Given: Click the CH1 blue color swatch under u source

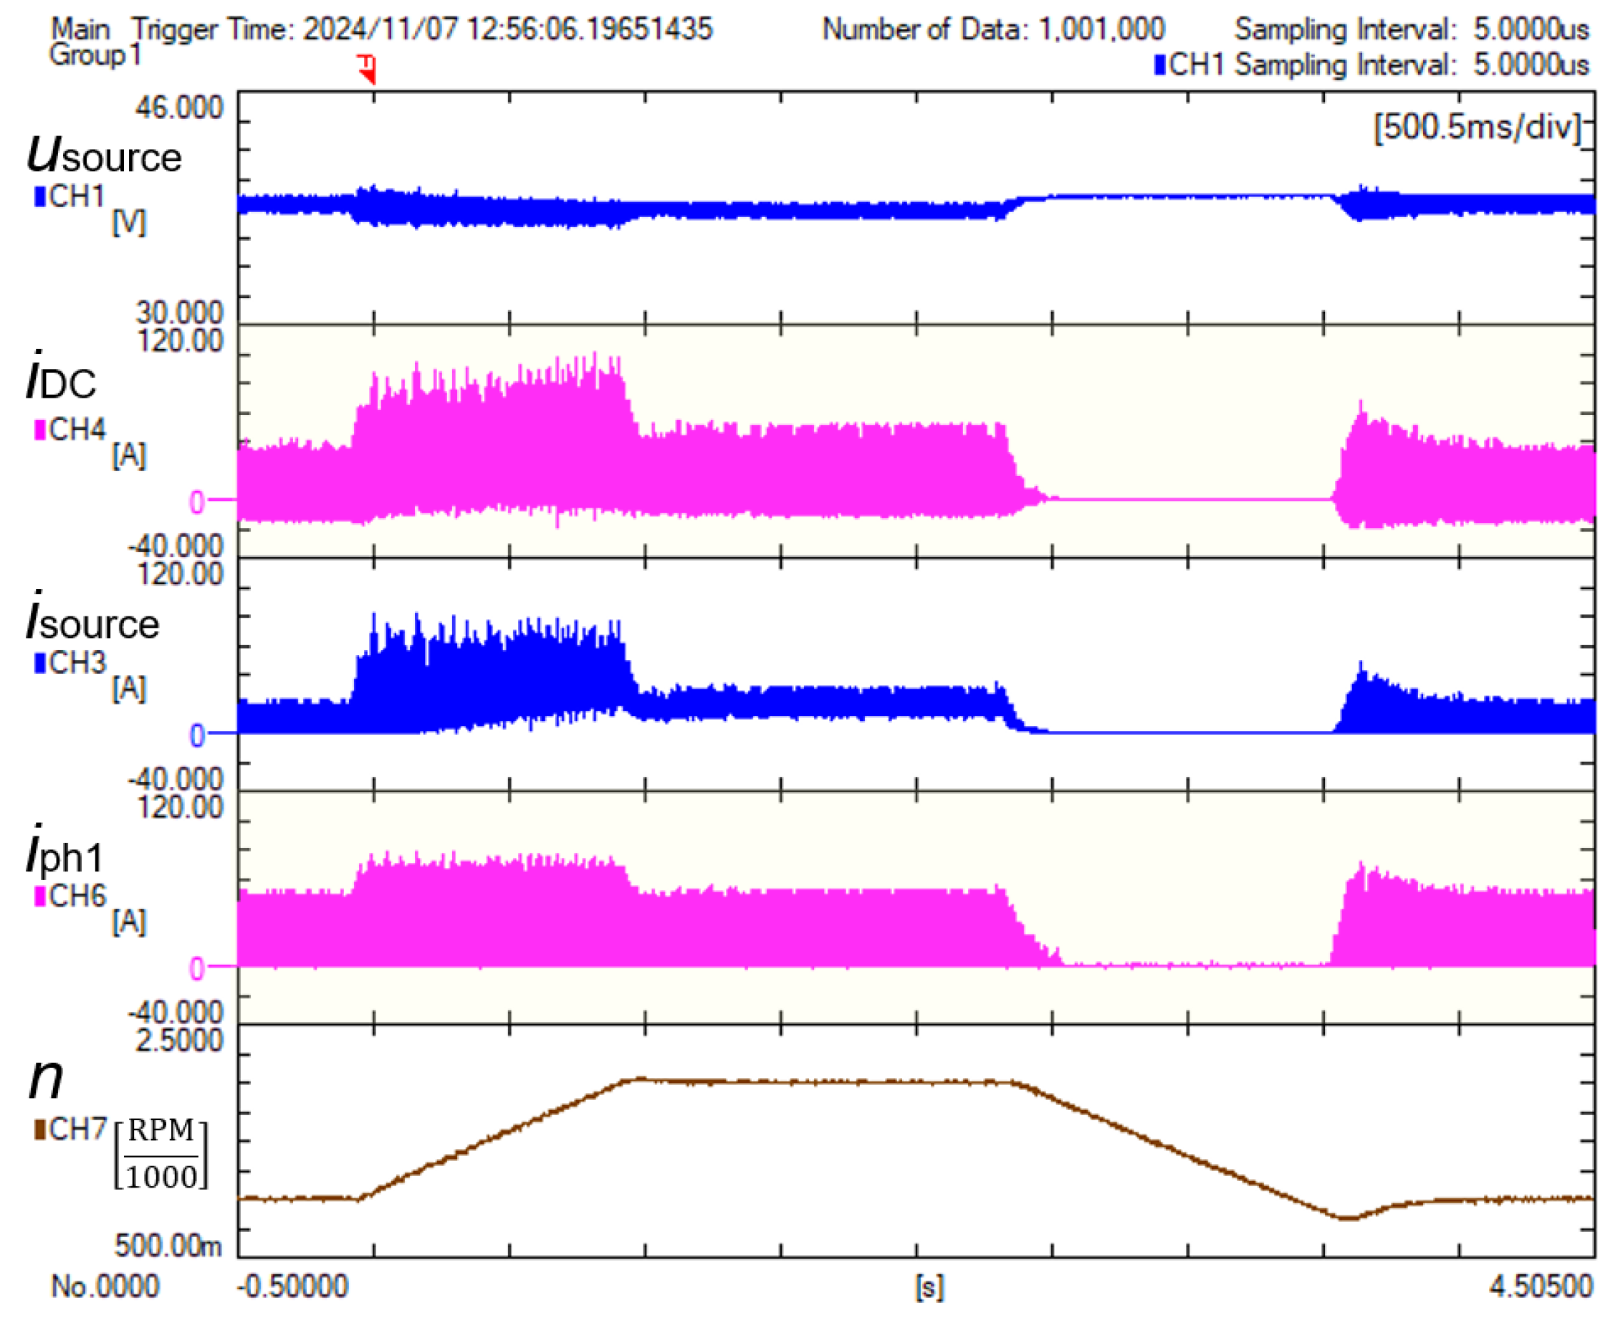Looking at the screenshot, I should (39, 197).
